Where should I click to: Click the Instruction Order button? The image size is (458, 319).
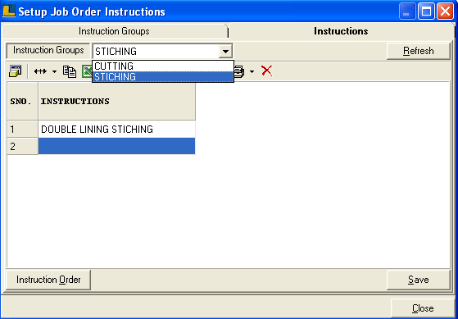(48, 280)
